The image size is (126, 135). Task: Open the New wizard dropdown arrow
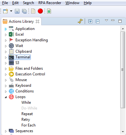[11, 11]
